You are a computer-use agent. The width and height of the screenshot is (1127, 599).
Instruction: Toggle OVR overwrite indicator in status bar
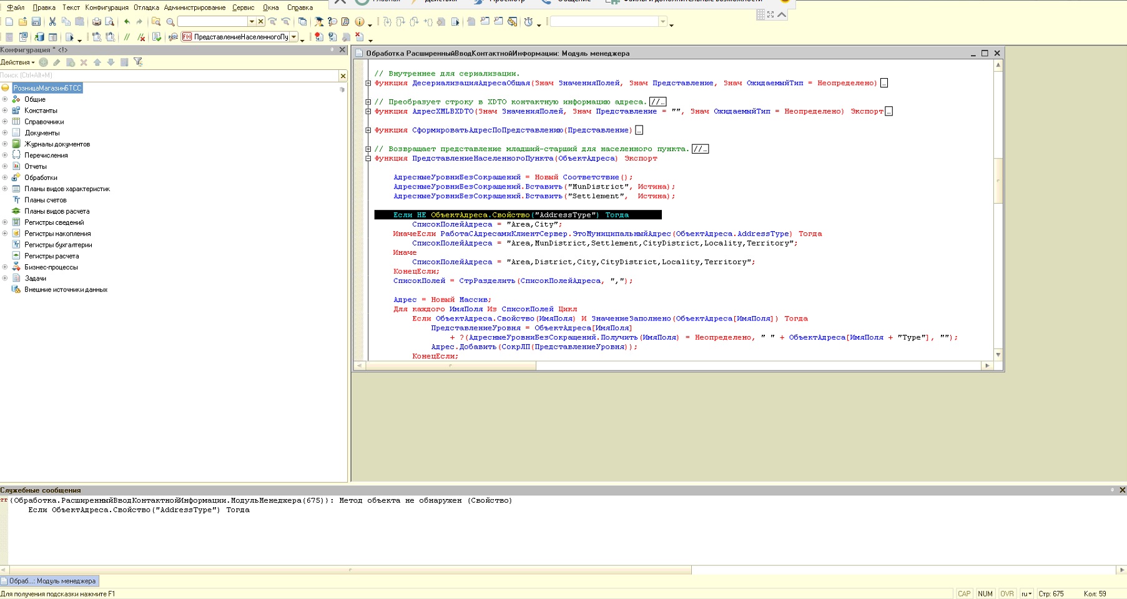(1006, 593)
